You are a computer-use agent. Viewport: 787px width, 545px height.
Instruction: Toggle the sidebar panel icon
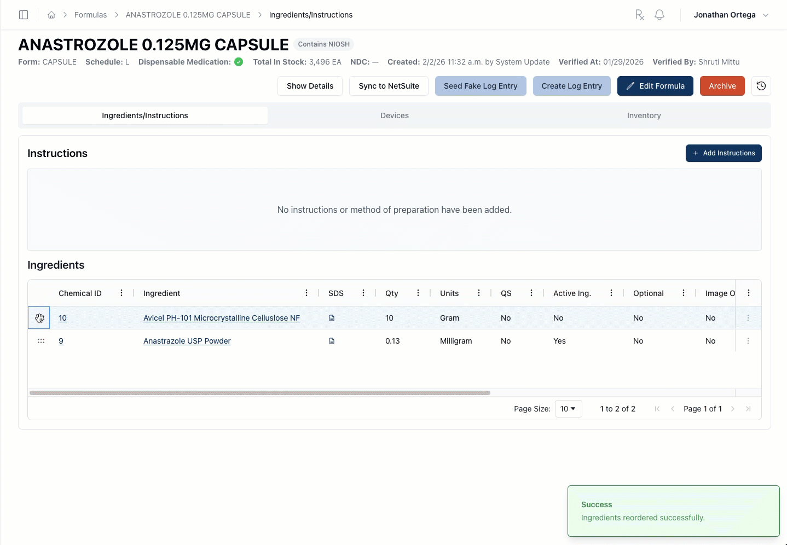tap(24, 15)
